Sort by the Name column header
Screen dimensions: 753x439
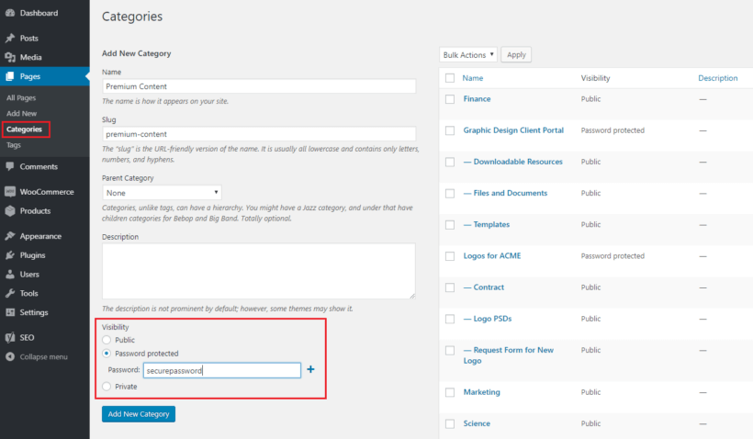click(x=473, y=78)
